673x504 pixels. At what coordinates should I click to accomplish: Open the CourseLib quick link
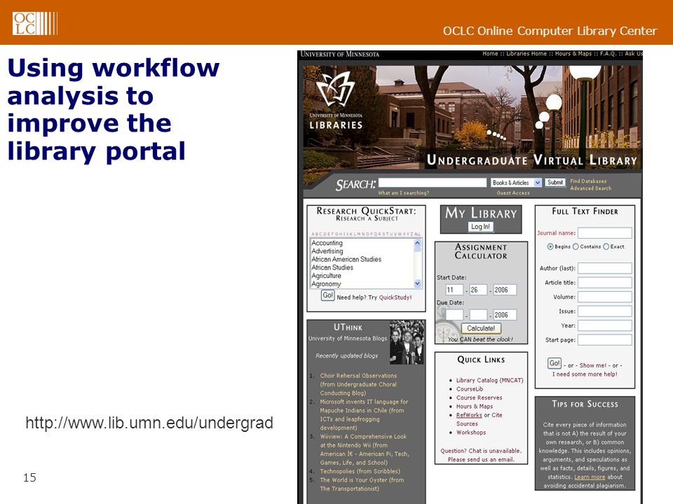pyautogui.click(x=470, y=388)
